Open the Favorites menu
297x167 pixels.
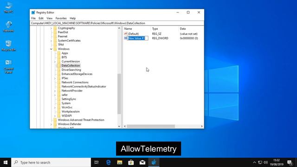pos(61,19)
